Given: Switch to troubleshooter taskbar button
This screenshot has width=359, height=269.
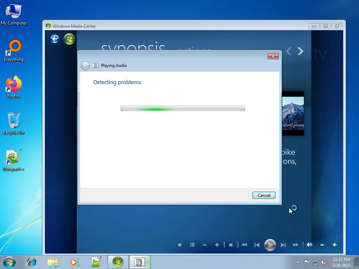Looking at the screenshot, I should [x=140, y=262].
